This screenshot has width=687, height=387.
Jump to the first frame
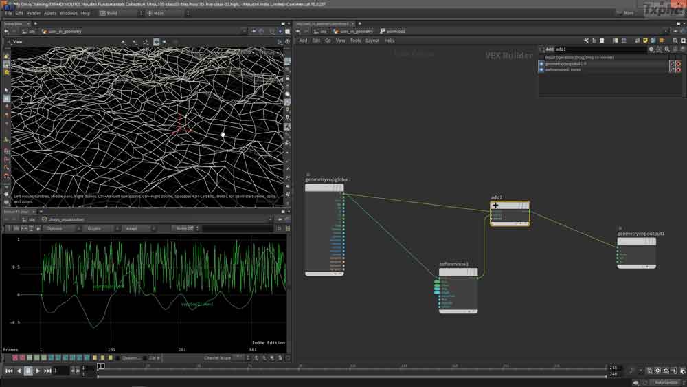click(x=9, y=371)
